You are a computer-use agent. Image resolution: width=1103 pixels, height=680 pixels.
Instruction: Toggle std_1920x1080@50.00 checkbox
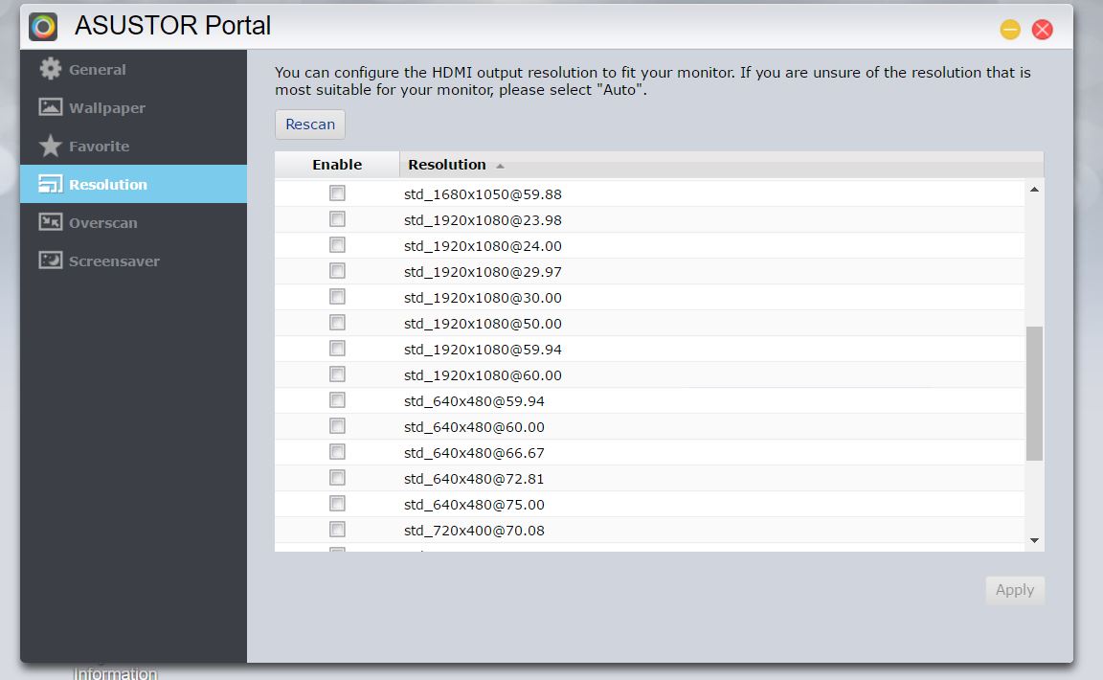[338, 323]
